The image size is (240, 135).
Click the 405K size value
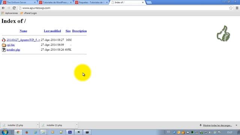(68, 49)
